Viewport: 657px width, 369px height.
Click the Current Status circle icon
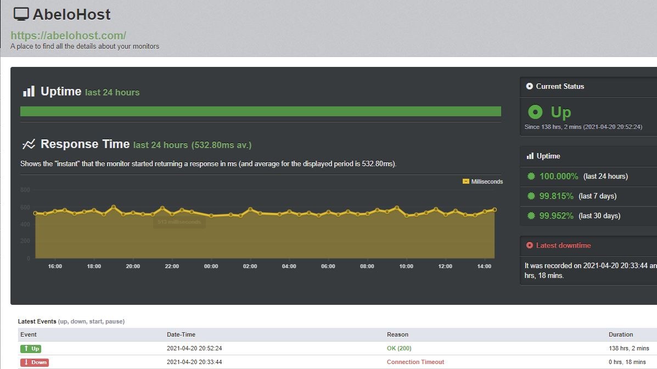tap(529, 86)
